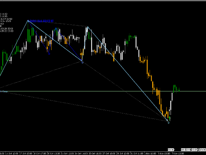The height and width of the screenshot is (155, 206).
Task: Select the light-blue C label at the 25 Oct peak
Action: [x=88, y=27]
